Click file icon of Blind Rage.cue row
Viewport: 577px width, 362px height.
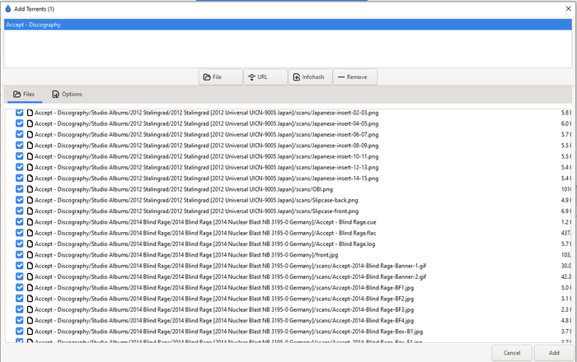pos(30,222)
